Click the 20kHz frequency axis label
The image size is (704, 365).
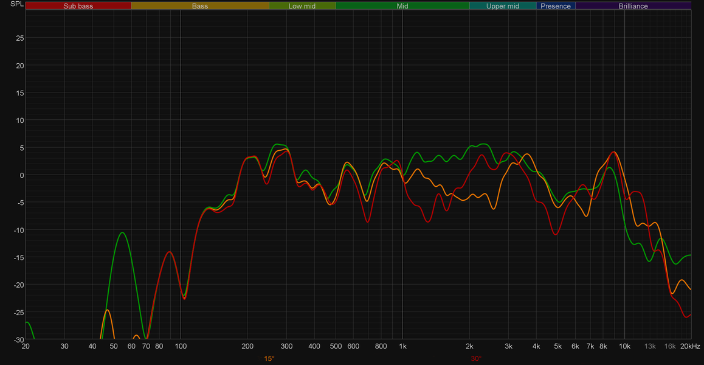click(690, 346)
